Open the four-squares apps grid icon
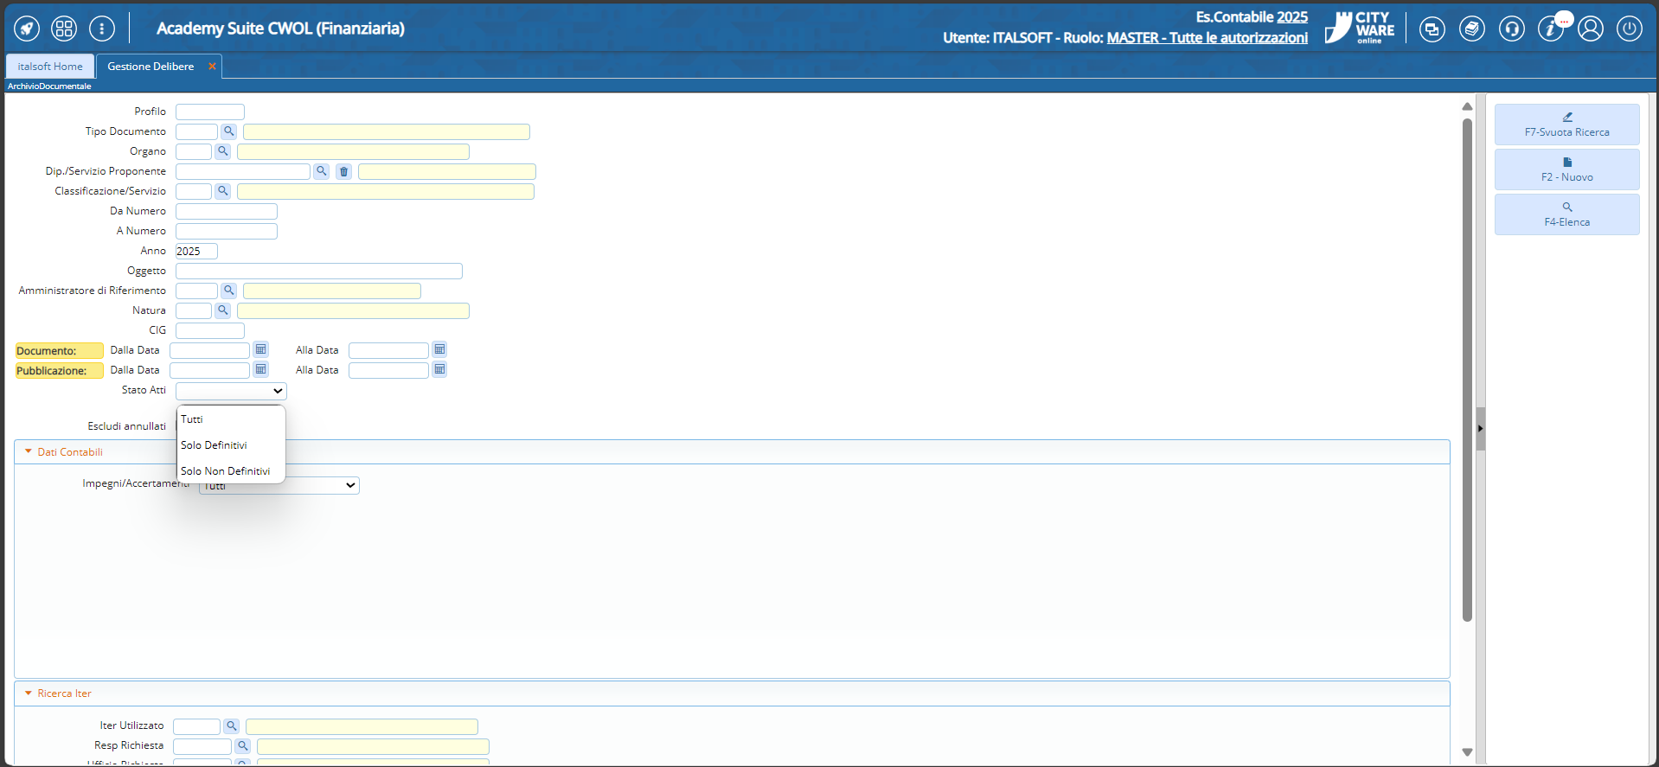This screenshot has height=767, width=1659. (x=64, y=29)
